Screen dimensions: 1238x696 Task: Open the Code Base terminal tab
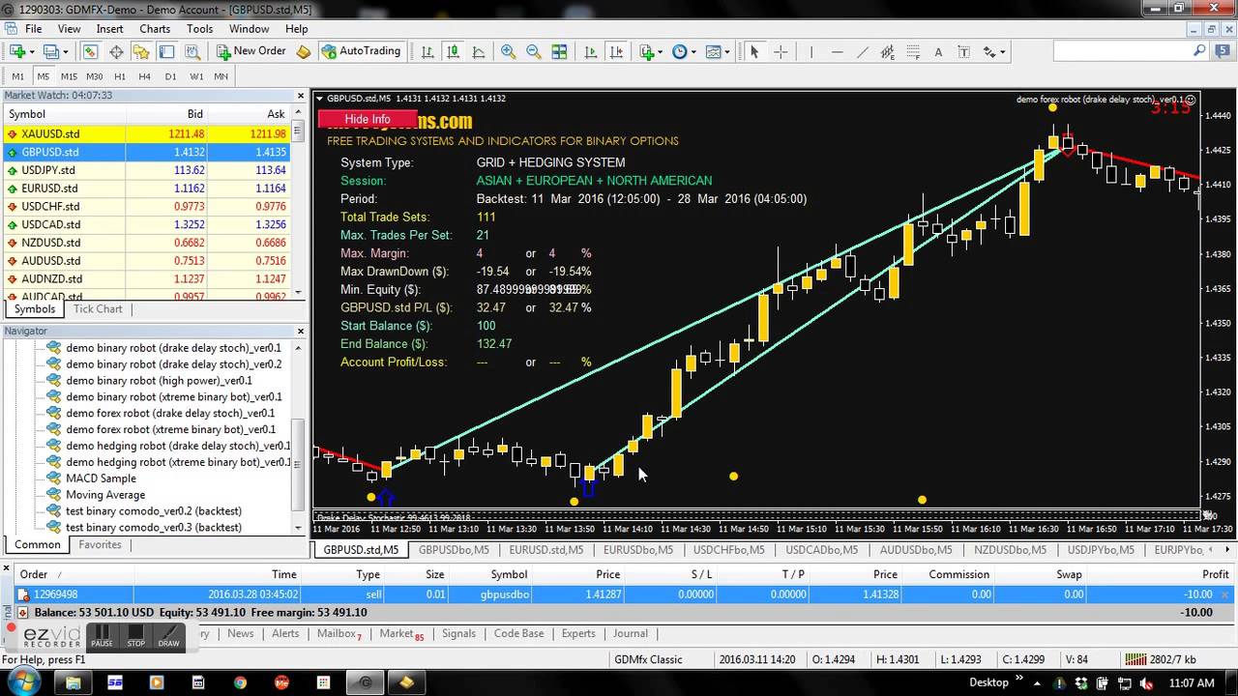tap(518, 633)
